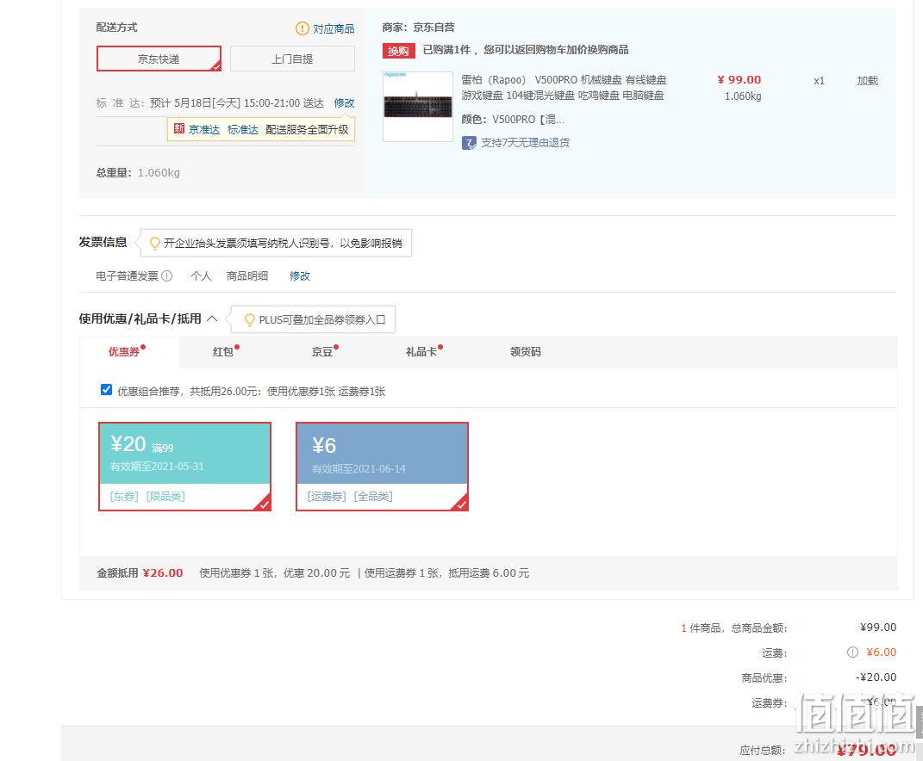Click the 7-day no-reason return icon

click(469, 143)
